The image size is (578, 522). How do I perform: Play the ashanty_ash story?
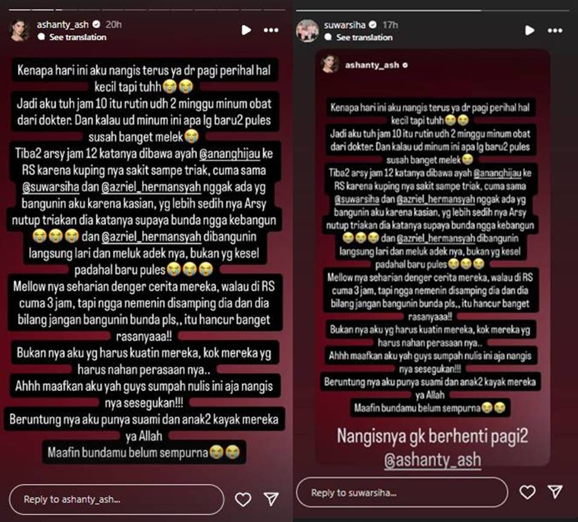246,30
